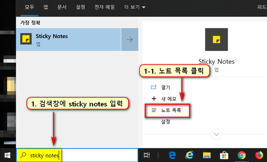This screenshot has width=267, height=162.
Task: Click the Sticky Notes icon in results list
Action: pos(26,39)
